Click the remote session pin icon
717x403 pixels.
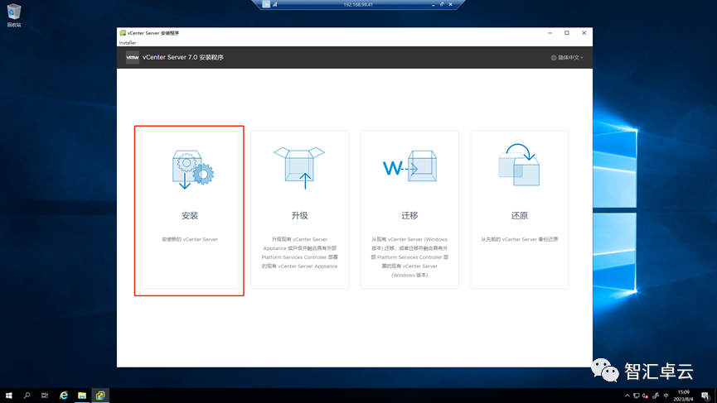point(266,4)
